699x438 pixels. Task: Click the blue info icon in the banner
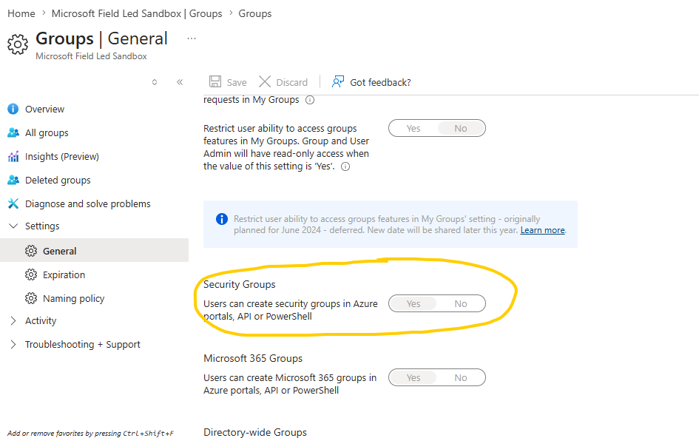[222, 219]
